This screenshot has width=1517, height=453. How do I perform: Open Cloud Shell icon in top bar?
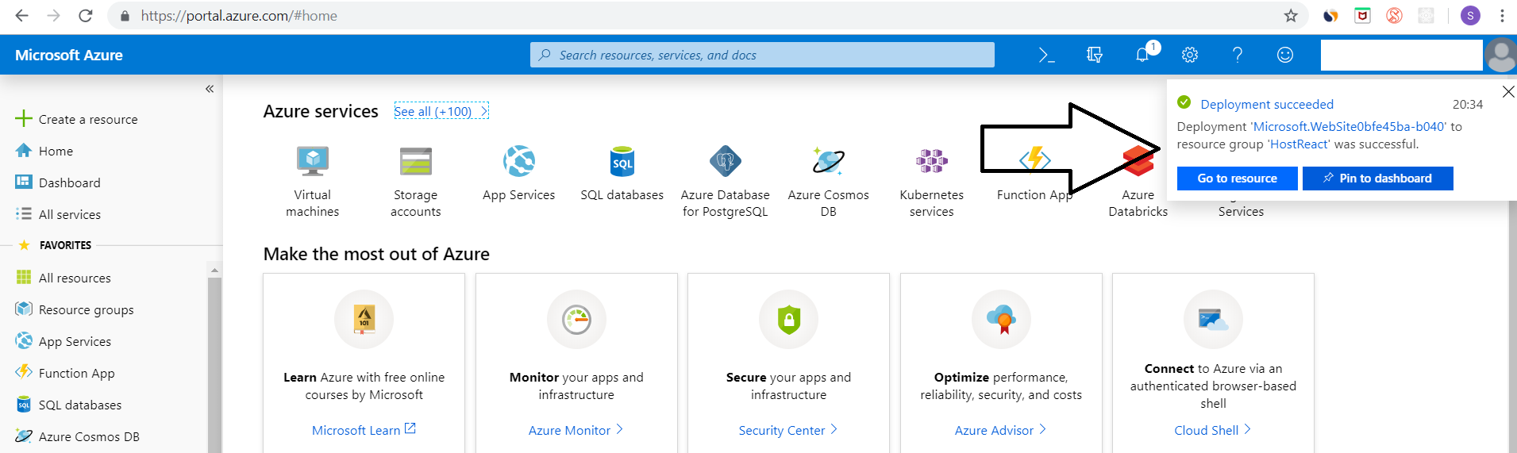coord(1046,55)
